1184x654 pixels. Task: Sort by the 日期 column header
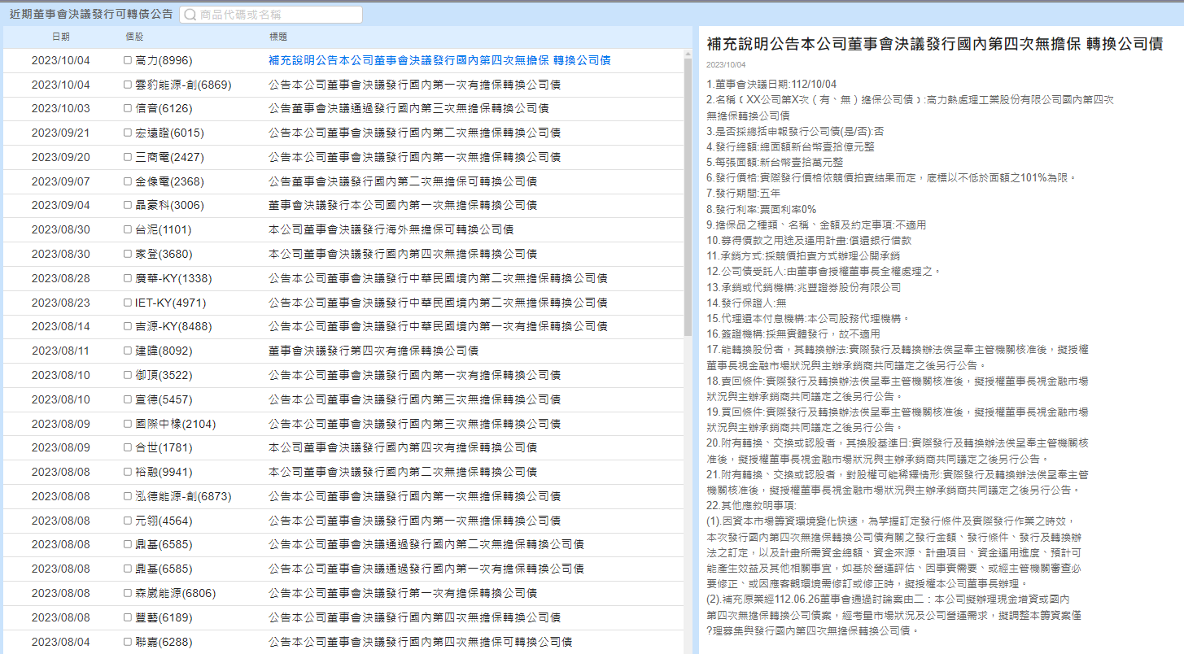[x=61, y=37]
